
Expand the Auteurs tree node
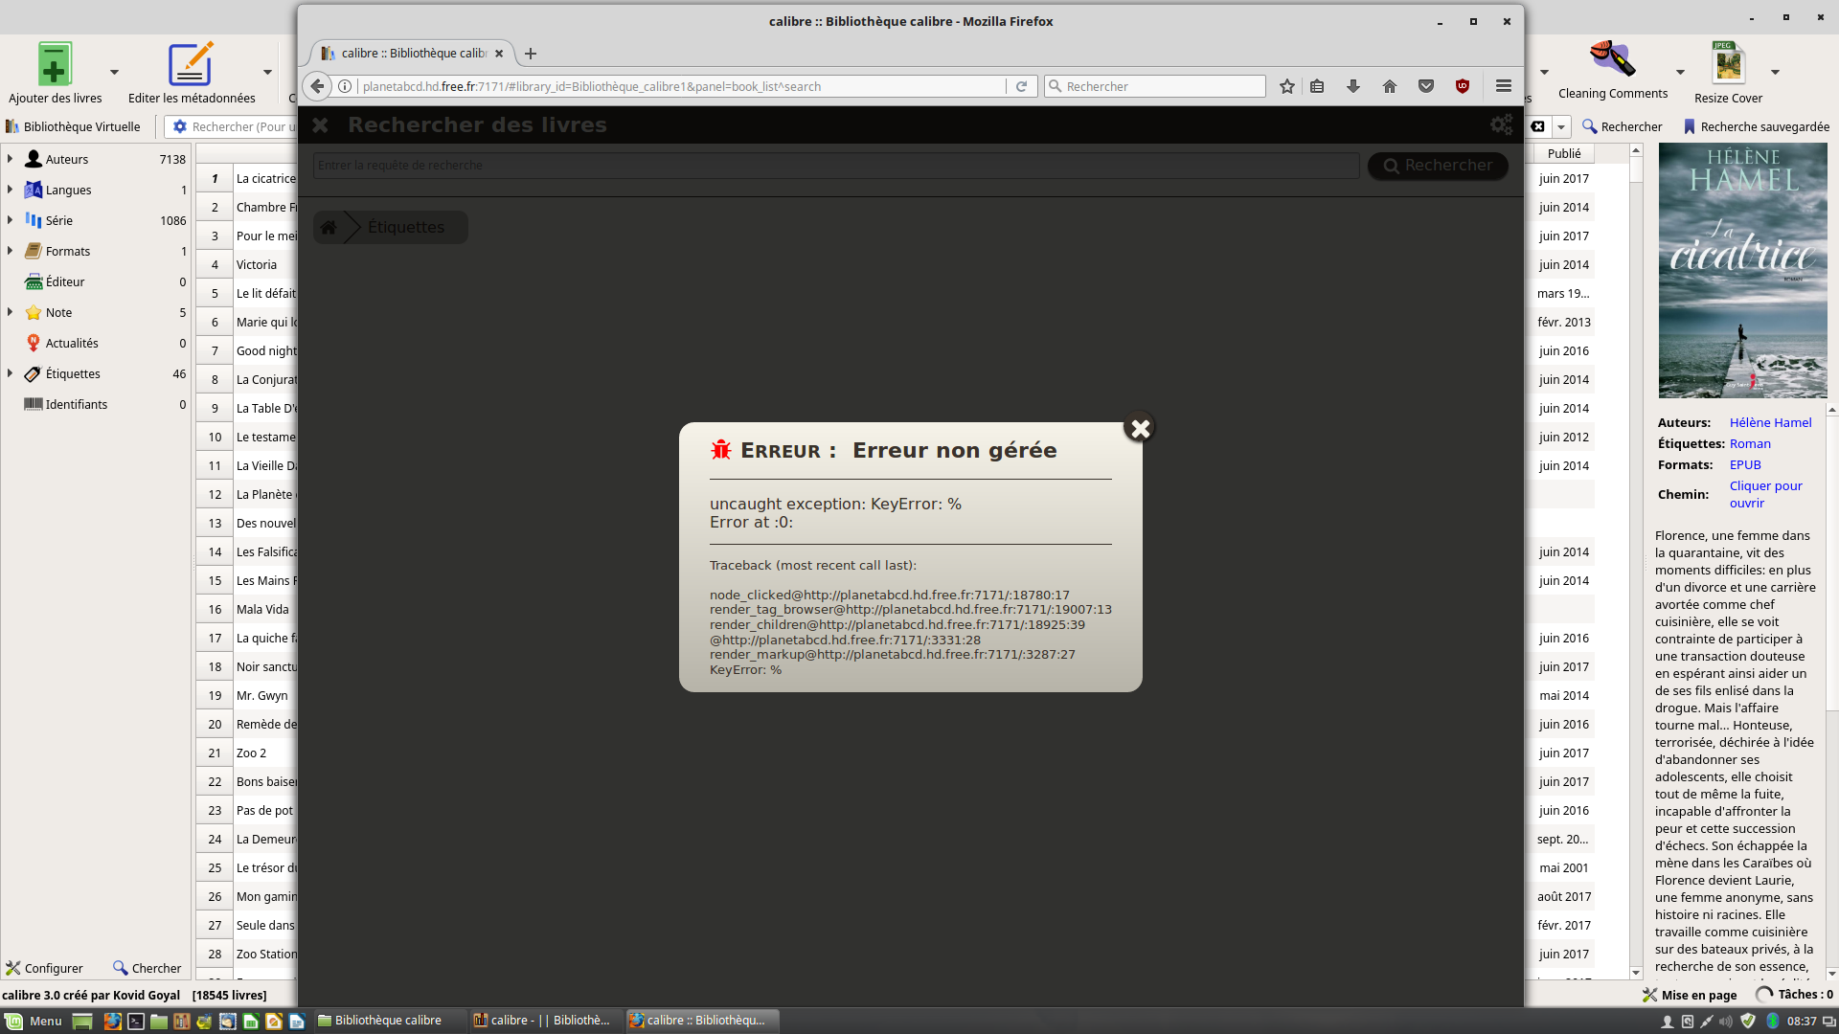click(10, 159)
